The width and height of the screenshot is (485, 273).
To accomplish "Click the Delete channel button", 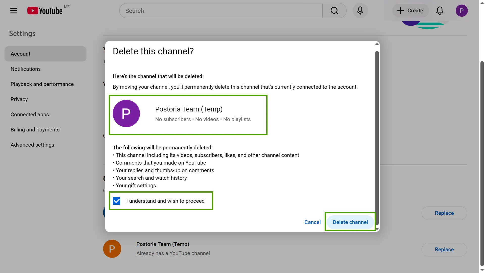I will (x=350, y=222).
